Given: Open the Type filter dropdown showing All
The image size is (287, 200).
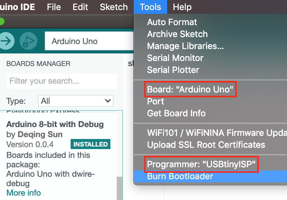Looking at the screenshot, I should 76,101.
